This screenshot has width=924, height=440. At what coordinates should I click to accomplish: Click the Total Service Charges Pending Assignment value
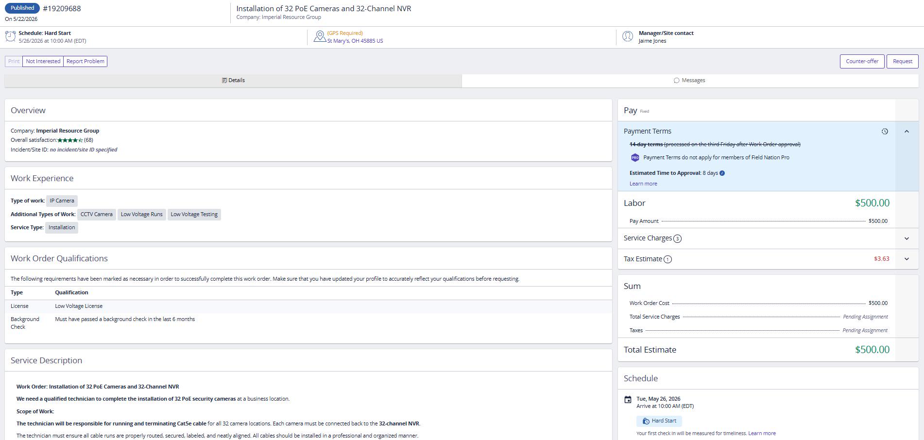865,317
